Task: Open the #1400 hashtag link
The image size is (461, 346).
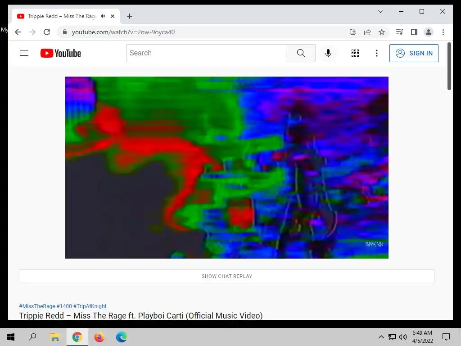Action: (x=64, y=306)
